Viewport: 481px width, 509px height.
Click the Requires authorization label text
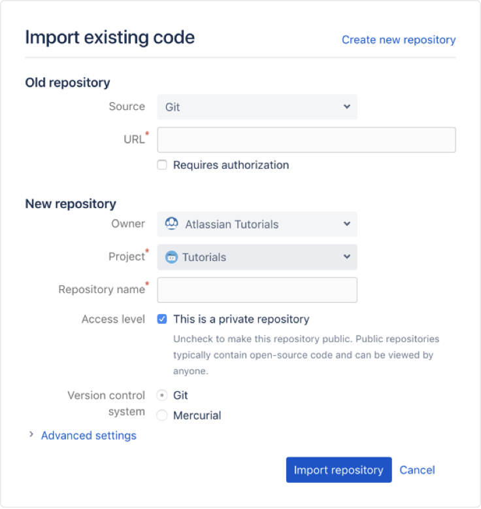point(231,166)
